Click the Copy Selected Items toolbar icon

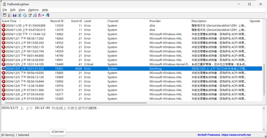[x=25, y=15]
